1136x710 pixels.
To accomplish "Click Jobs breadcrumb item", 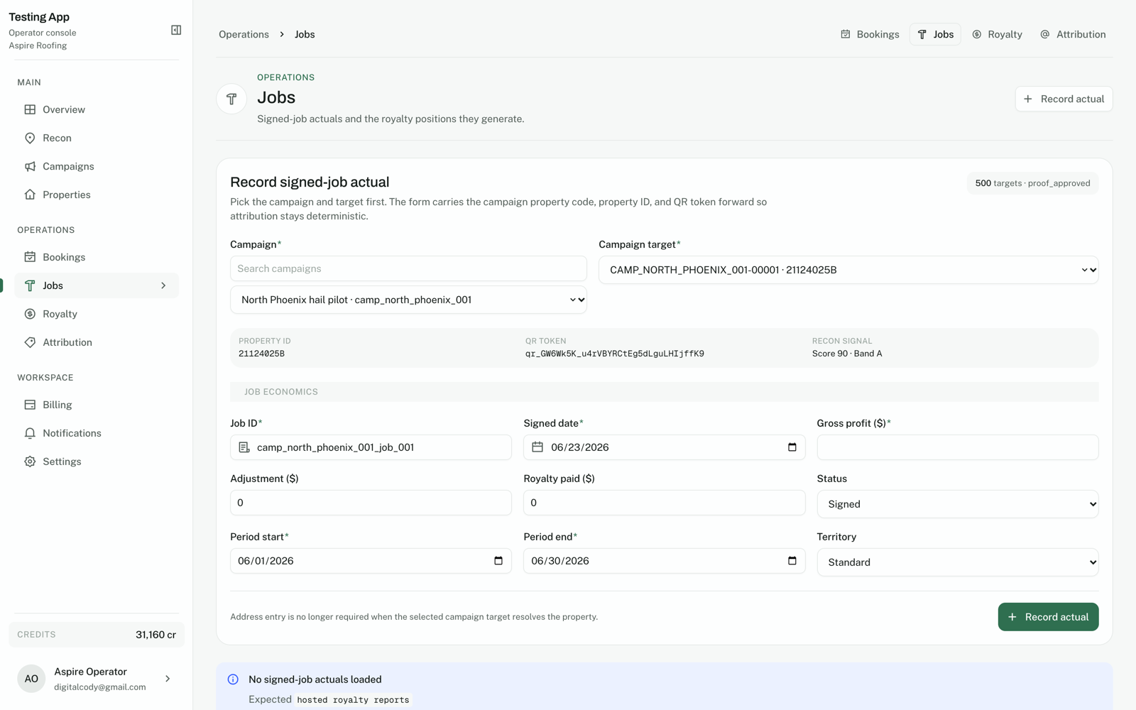I will coord(305,34).
